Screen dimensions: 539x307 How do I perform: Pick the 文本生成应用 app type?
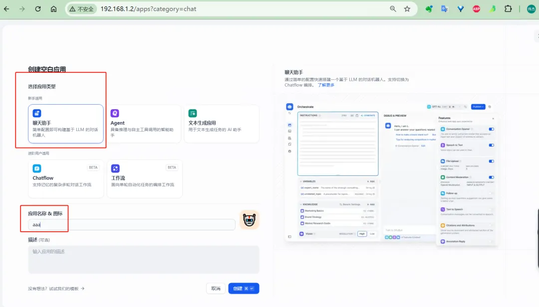pos(222,124)
